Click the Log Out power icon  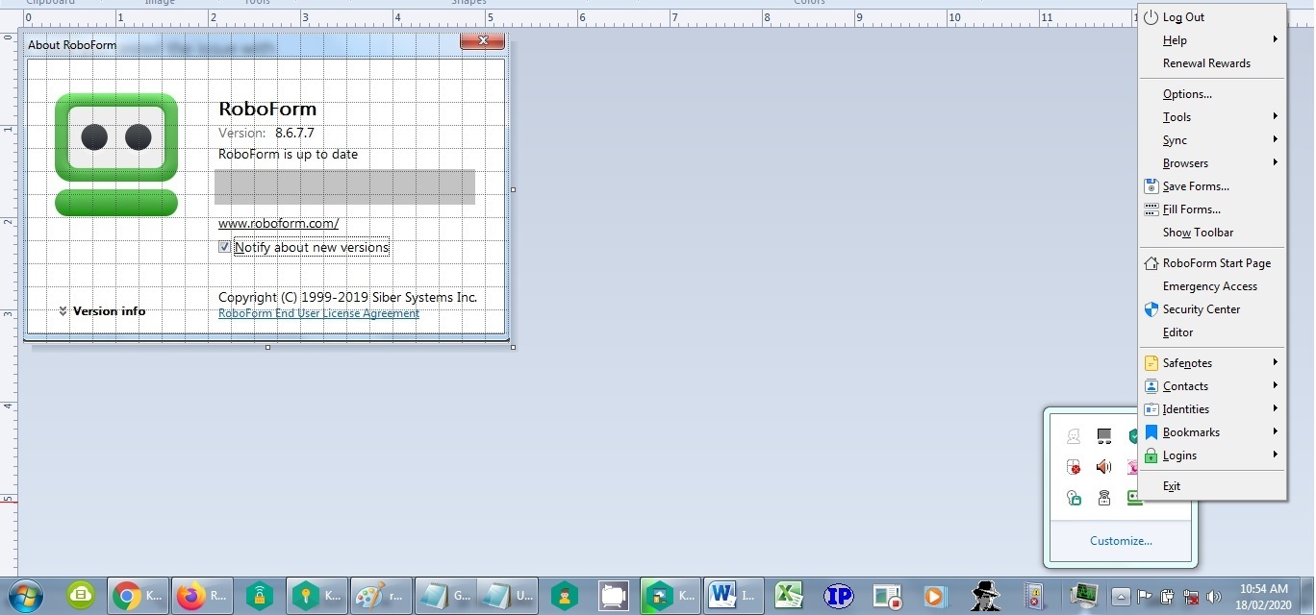point(1151,16)
